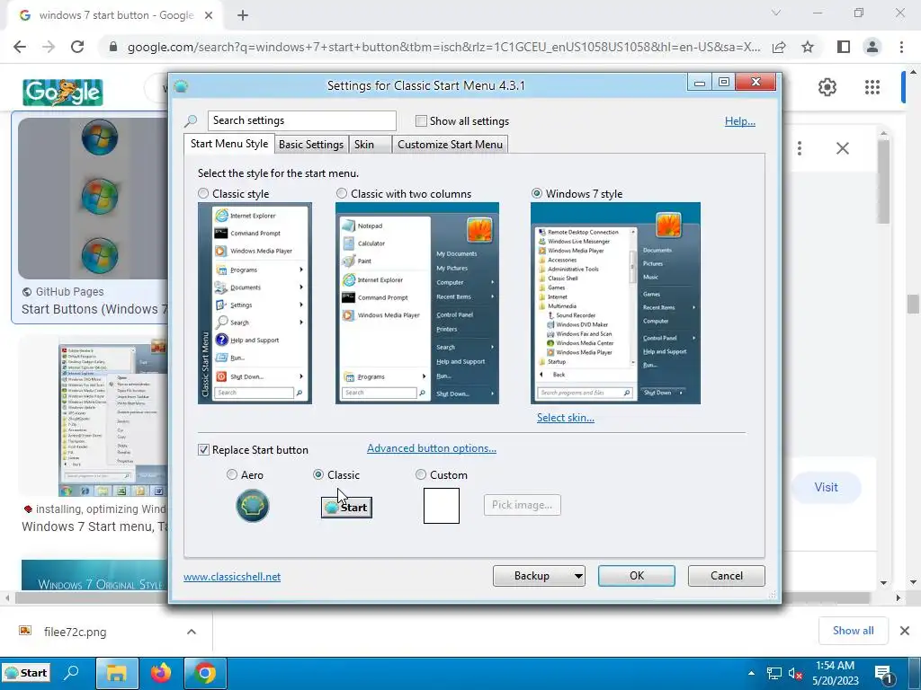The height and width of the screenshot is (690, 921).
Task: Click the Windows 7 style preview image
Action: click(x=615, y=304)
